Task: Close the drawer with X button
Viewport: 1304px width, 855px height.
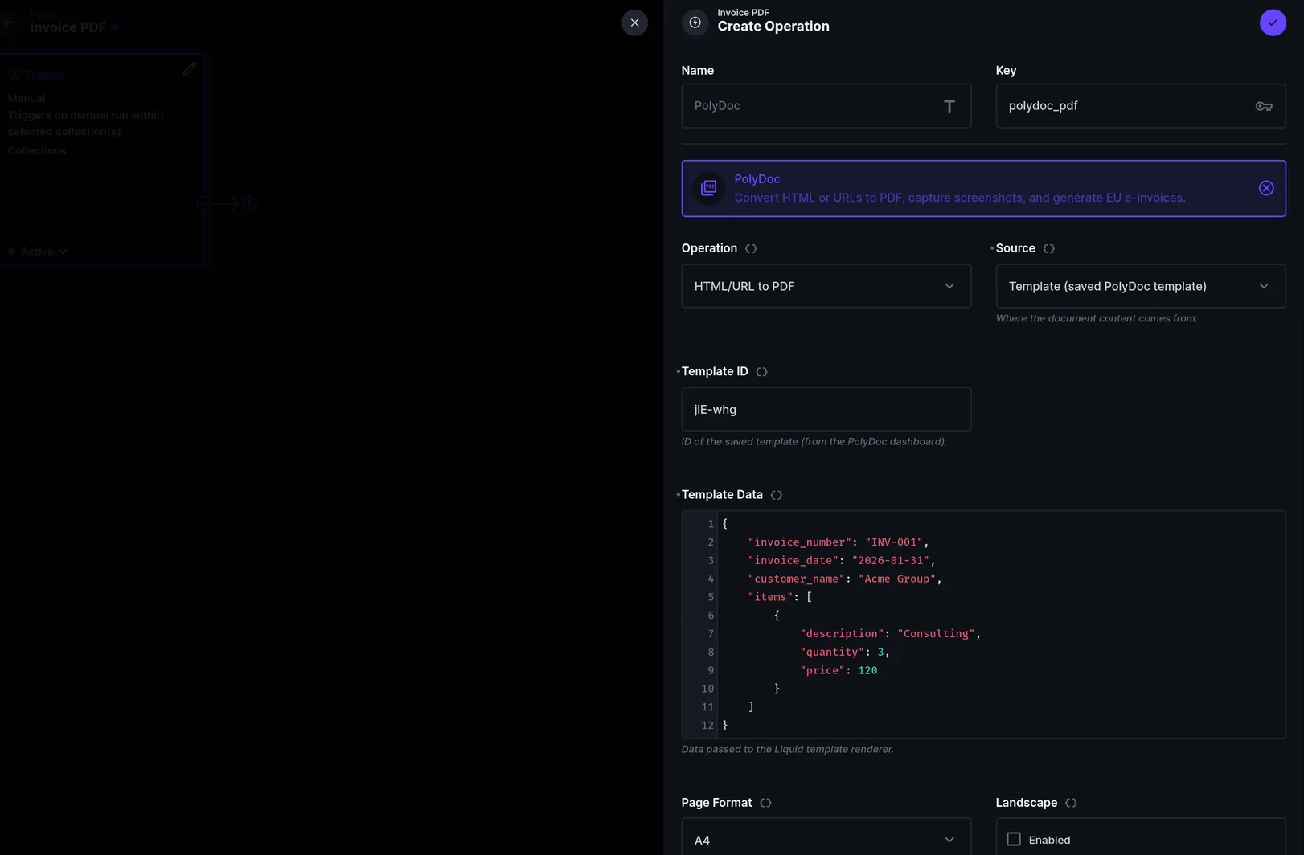Action: coord(634,22)
